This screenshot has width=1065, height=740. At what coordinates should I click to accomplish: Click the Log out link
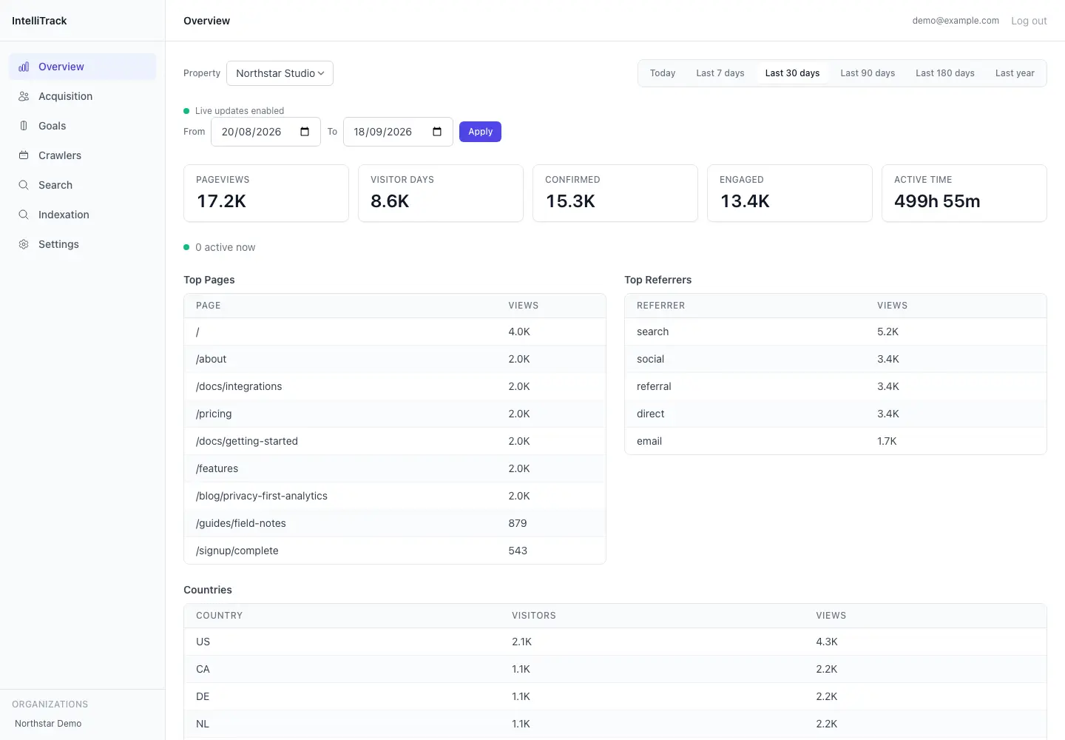[1029, 21]
